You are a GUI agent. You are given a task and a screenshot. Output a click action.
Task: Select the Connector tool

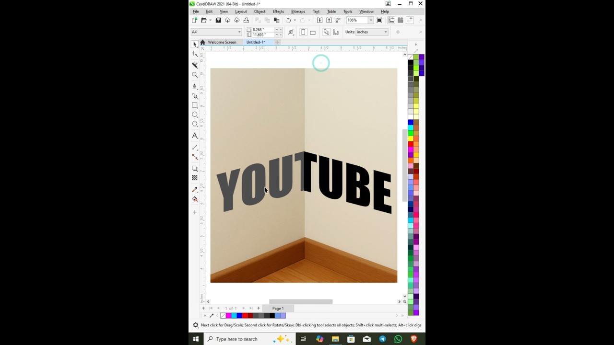195,157
